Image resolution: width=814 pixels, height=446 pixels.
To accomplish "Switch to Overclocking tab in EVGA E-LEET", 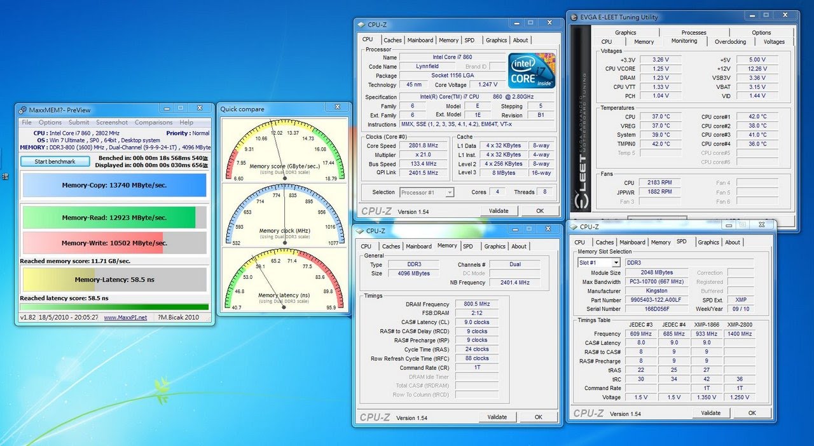I will [x=730, y=42].
